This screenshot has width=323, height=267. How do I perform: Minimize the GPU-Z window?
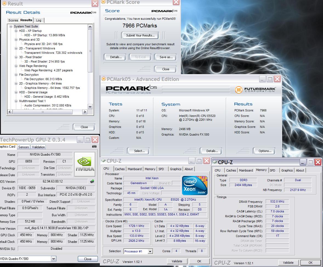(x=80, y=140)
